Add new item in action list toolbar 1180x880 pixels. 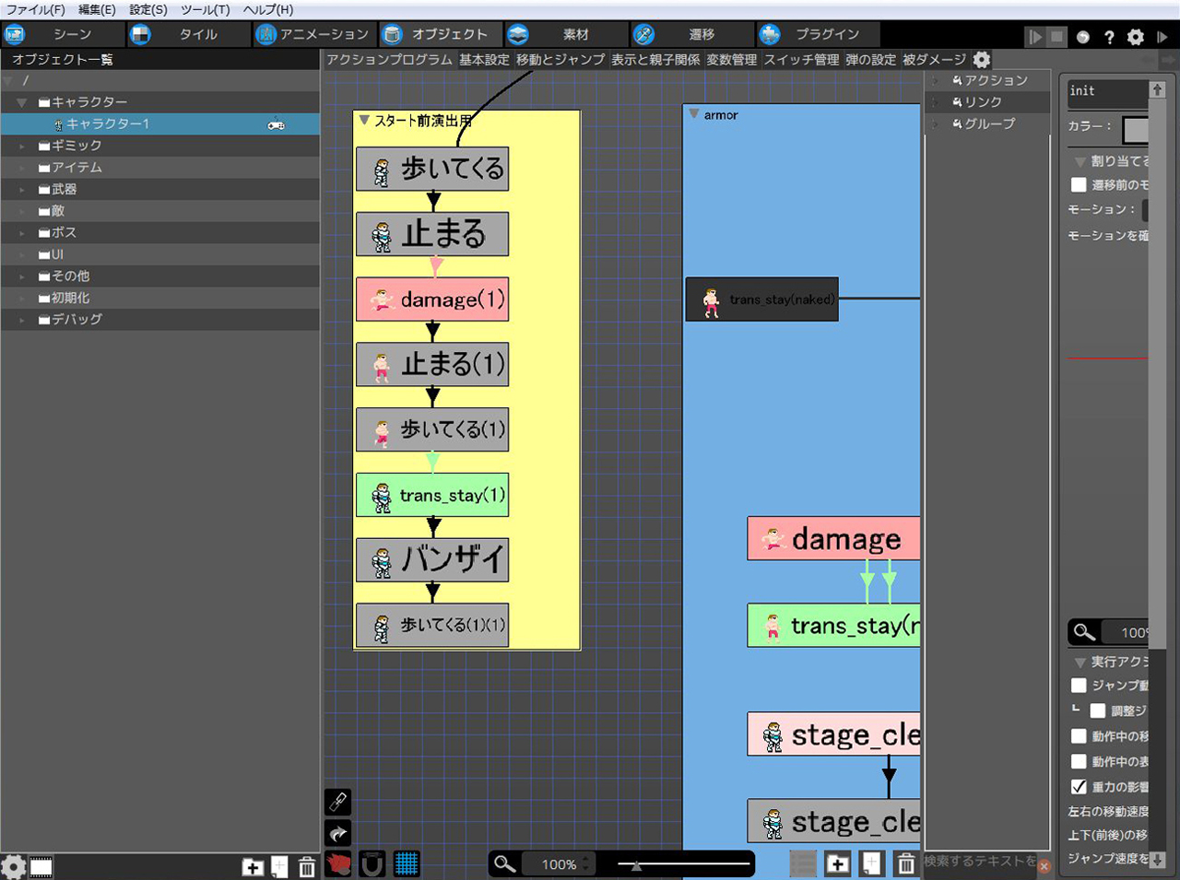(x=871, y=863)
